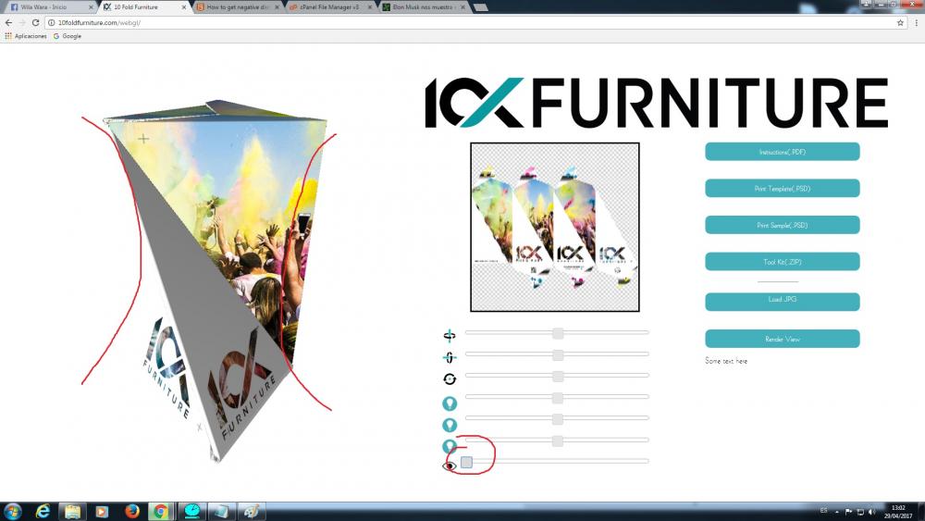Image resolution: width=925 pixels, height=521 pixels.
Task: Click the horizontal rotation icon beside first slider
Action: click(449, 336)
